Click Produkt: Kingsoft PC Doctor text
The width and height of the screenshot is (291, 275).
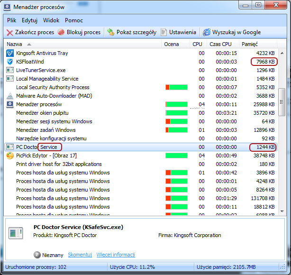coord(65,235)
